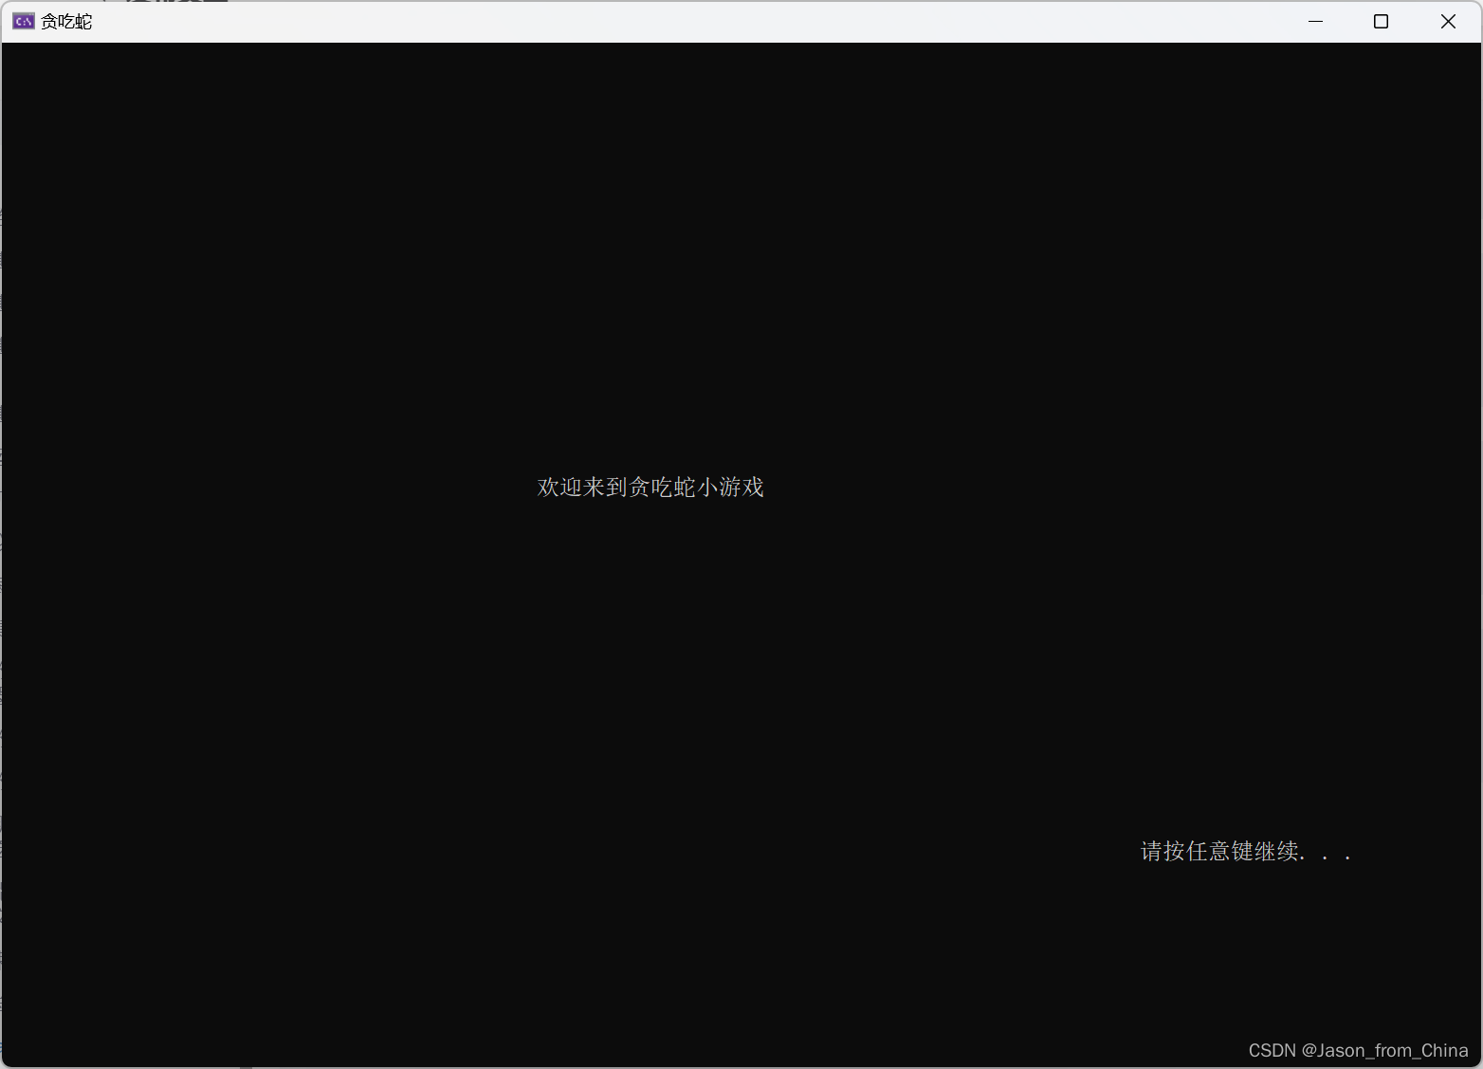
Task: Close the 贪吃蛇 window
Action: point(1448,21)
